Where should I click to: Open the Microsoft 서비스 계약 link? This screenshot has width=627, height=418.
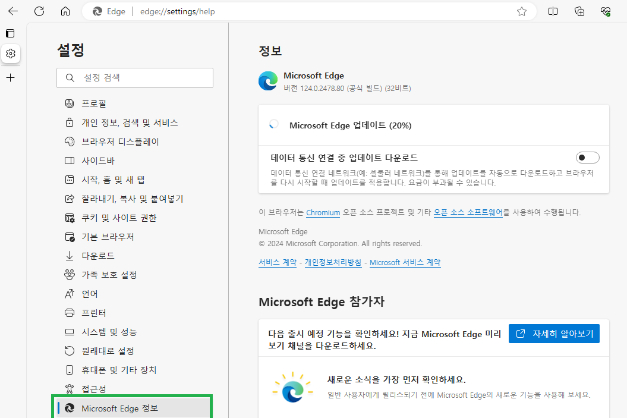[x=405, y=262]
